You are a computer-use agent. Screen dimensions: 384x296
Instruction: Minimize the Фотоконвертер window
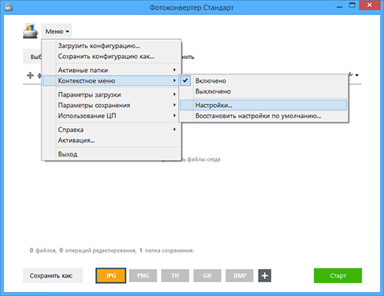coord(339,6)
